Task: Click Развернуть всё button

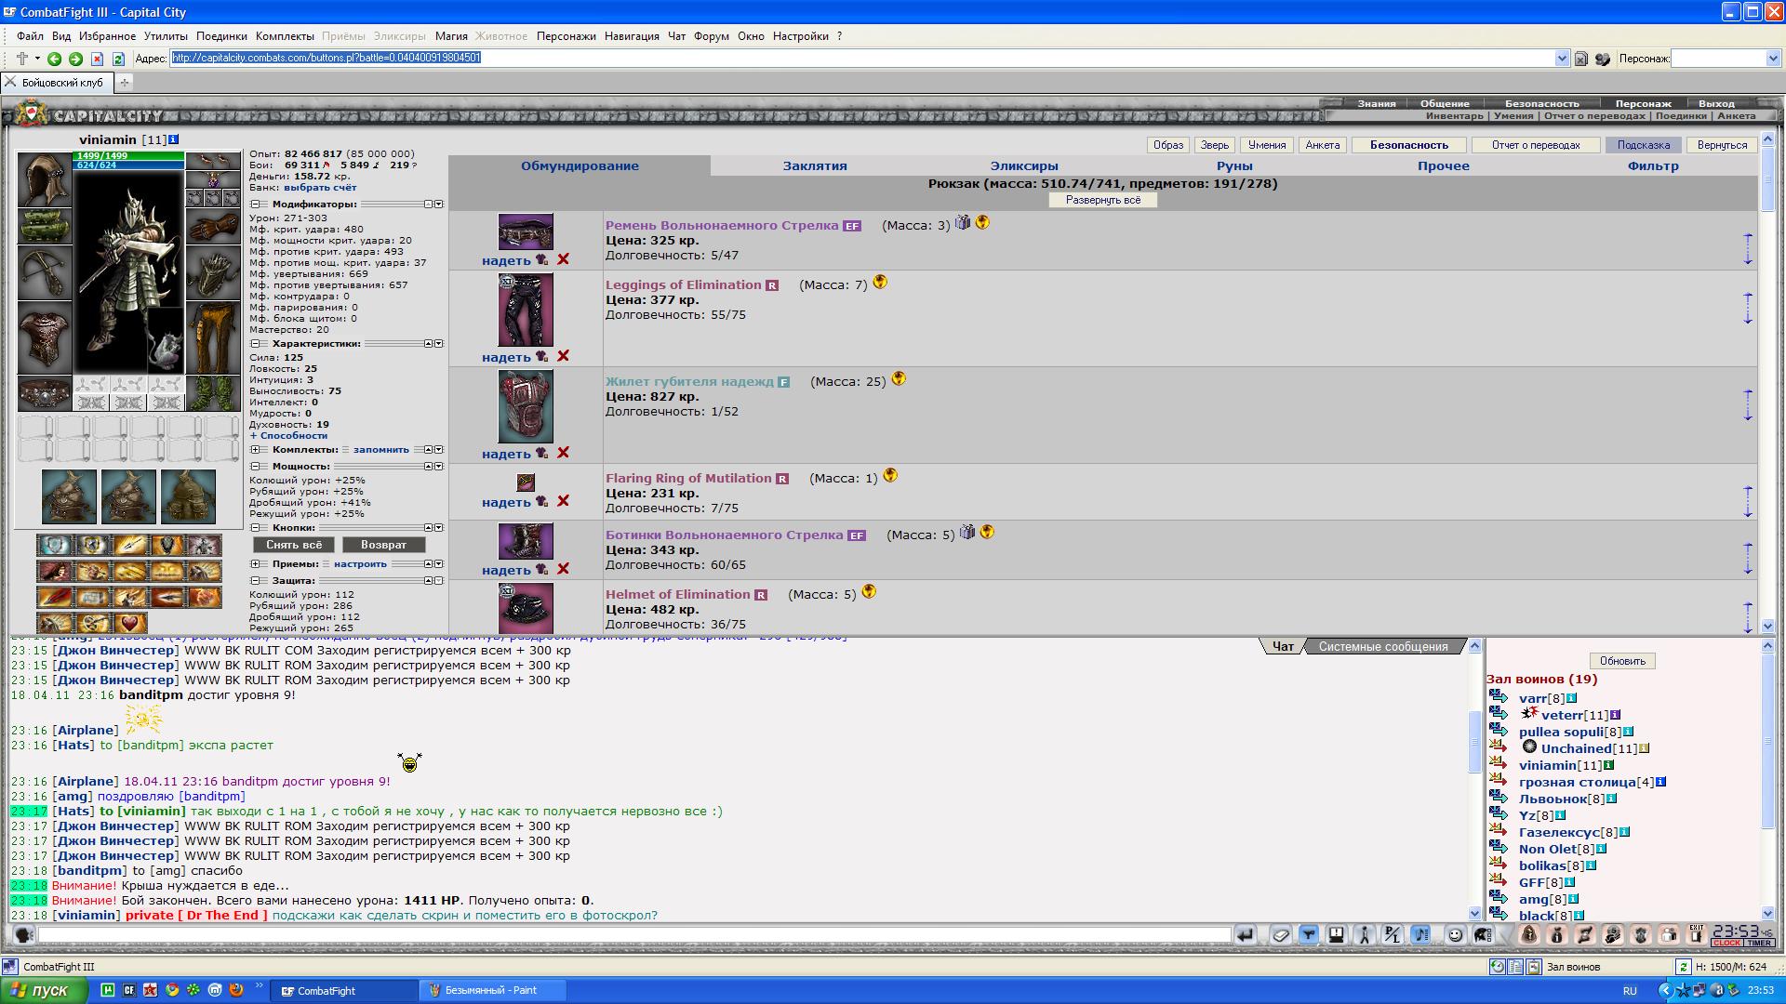Action: coord(1102,200)
